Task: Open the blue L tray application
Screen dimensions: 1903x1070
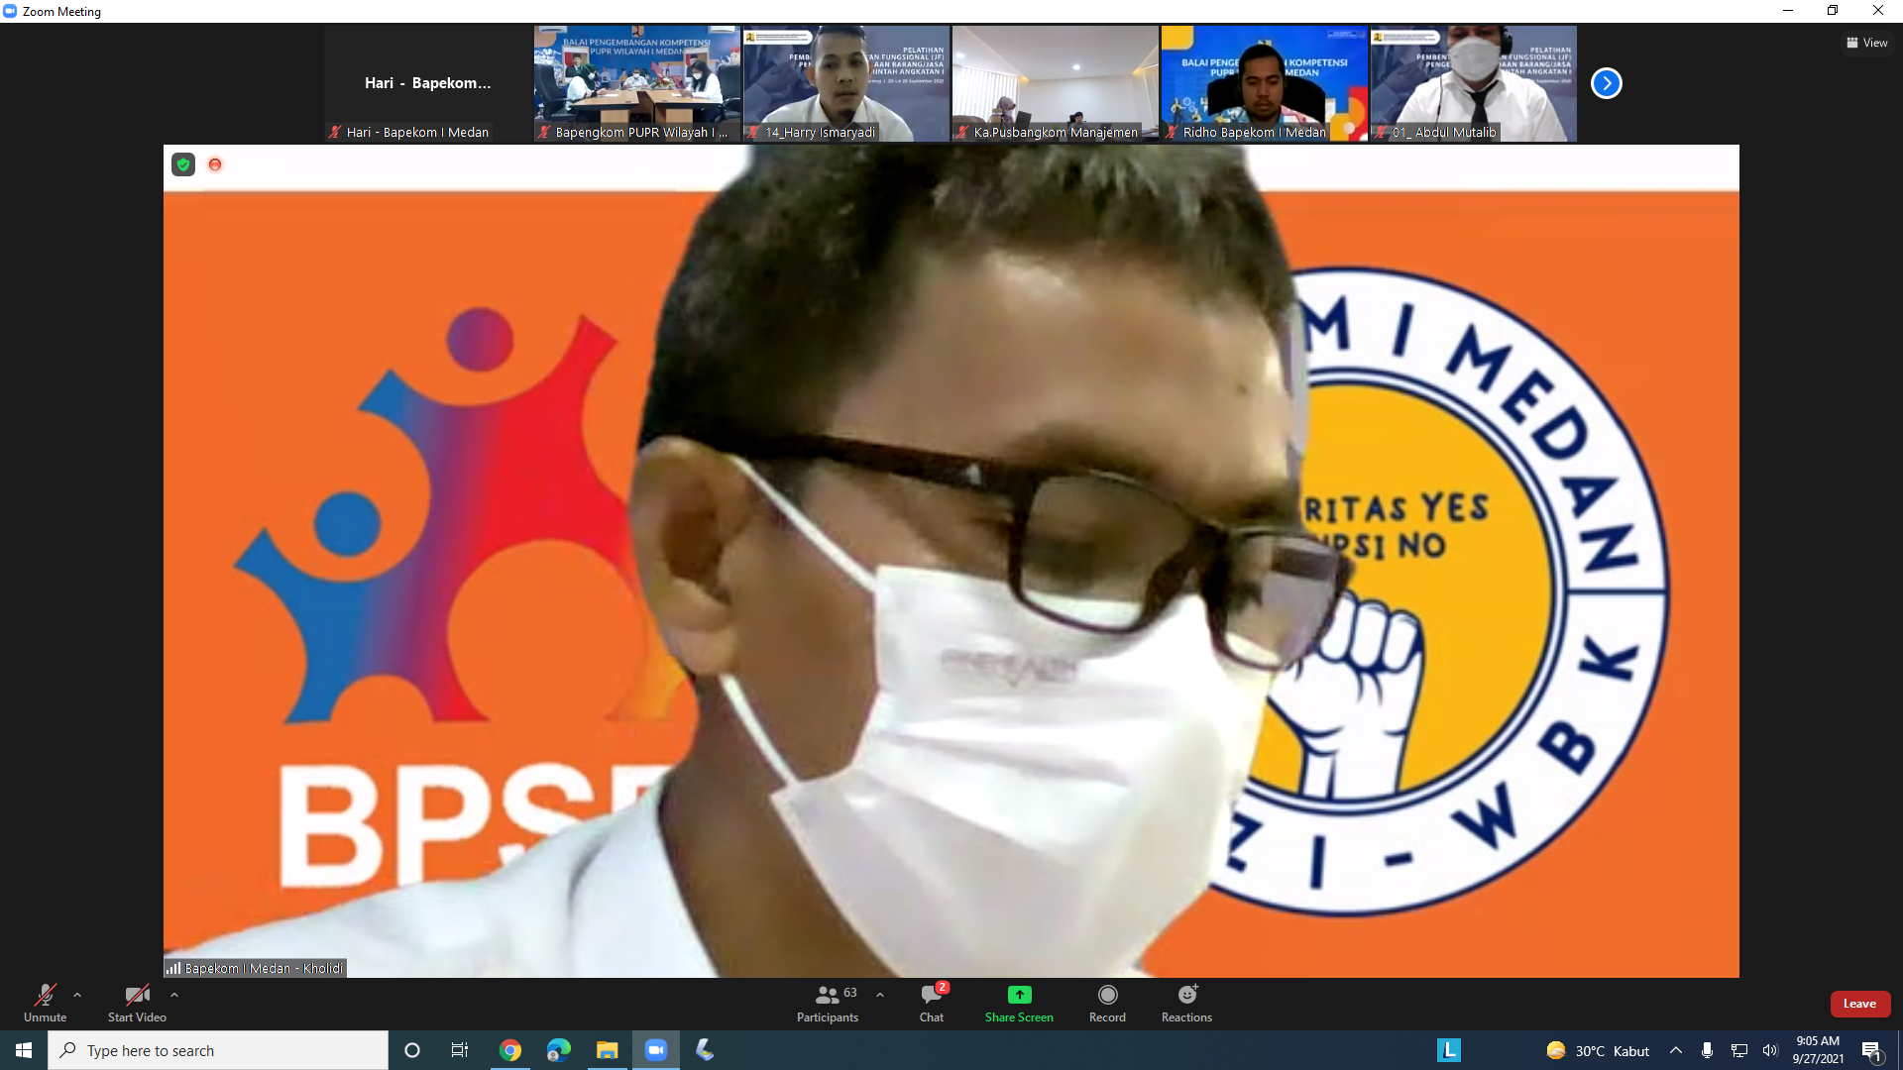Action: point(1449,1050)
